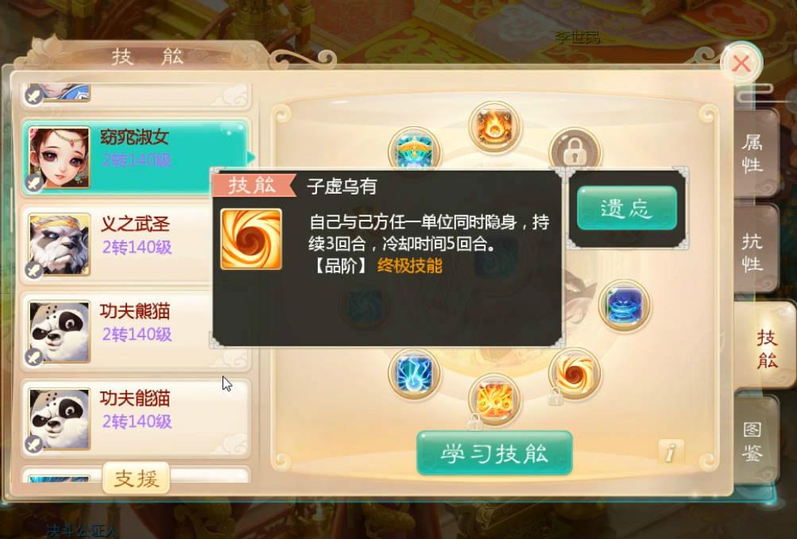Select the blue lightning skill icon
Viewport: 797px width, 539px height.
(x=414, y=373)
